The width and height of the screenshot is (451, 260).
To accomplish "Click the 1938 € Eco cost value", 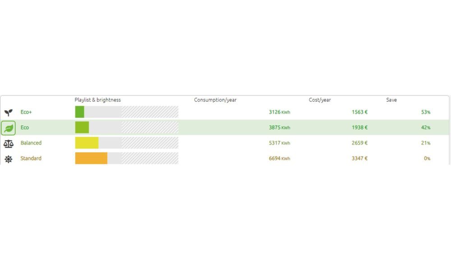I will point(359,128).
